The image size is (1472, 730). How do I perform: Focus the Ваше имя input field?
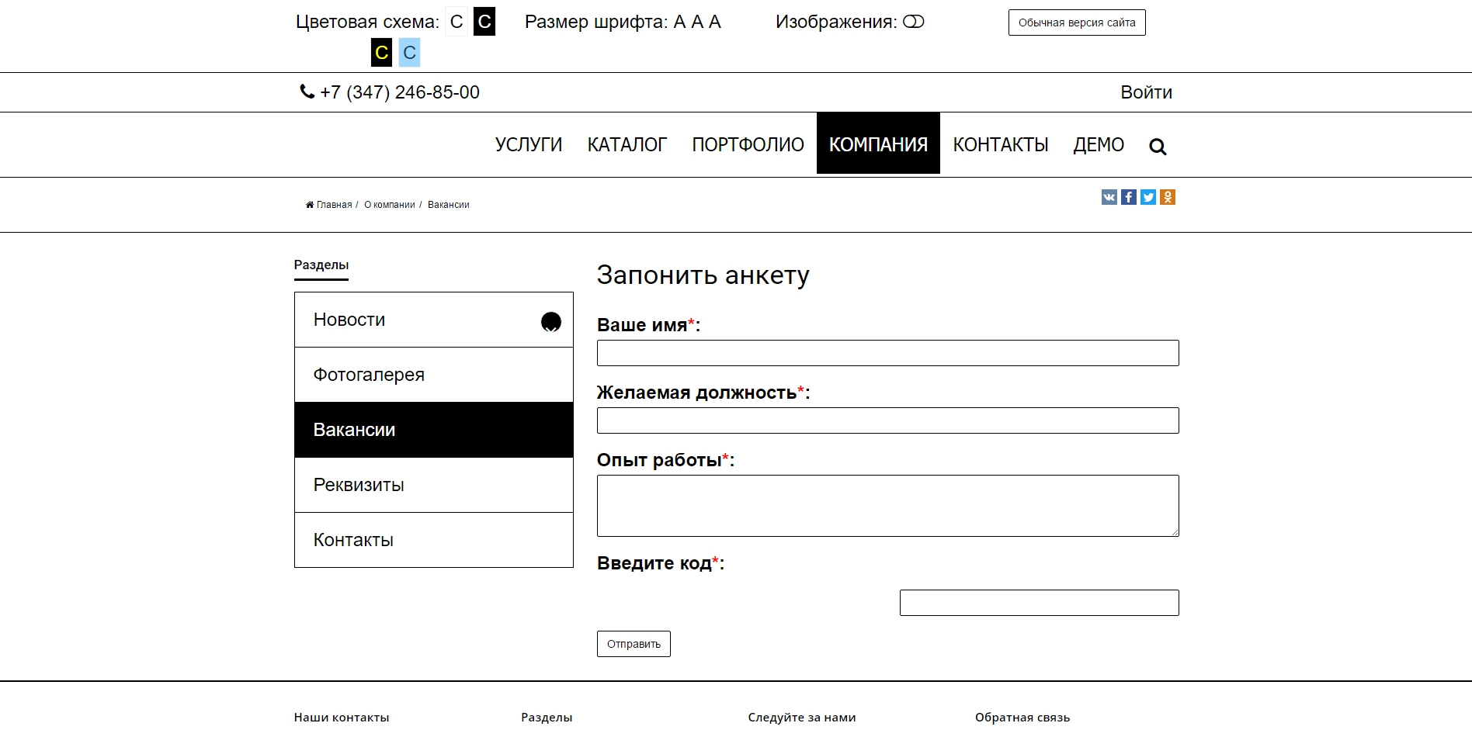[887, 353]
